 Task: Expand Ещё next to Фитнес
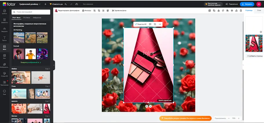click(48, 116)
